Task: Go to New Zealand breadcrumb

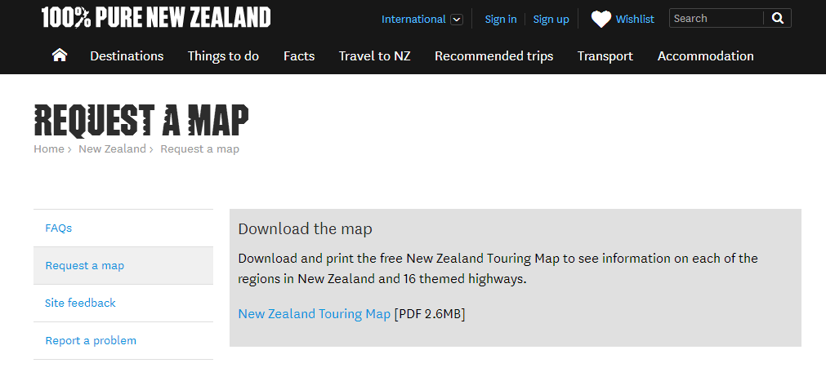Action: point(112,149)
